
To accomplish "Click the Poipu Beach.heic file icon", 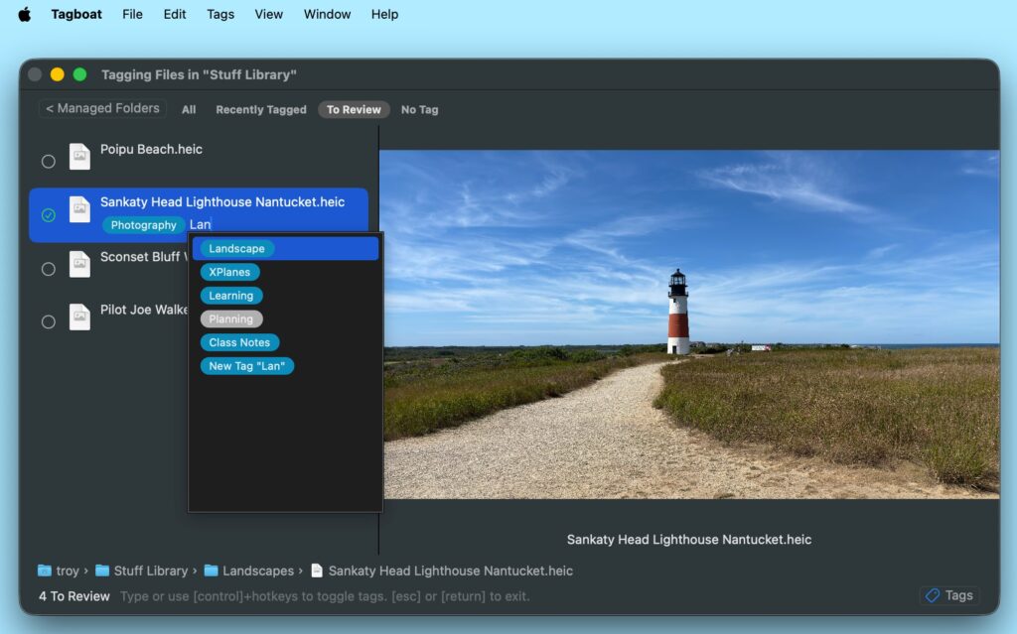I will pos(79,157).
